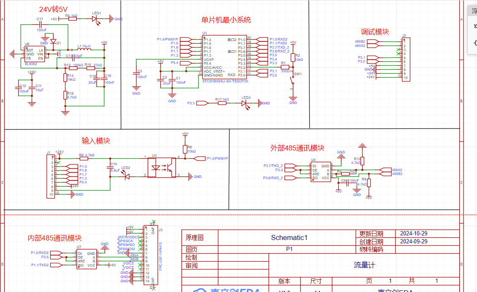This screenshot has width=477, height=292.
Task: Select capacitor C3 near the MCU
Action: pos(136,74)
